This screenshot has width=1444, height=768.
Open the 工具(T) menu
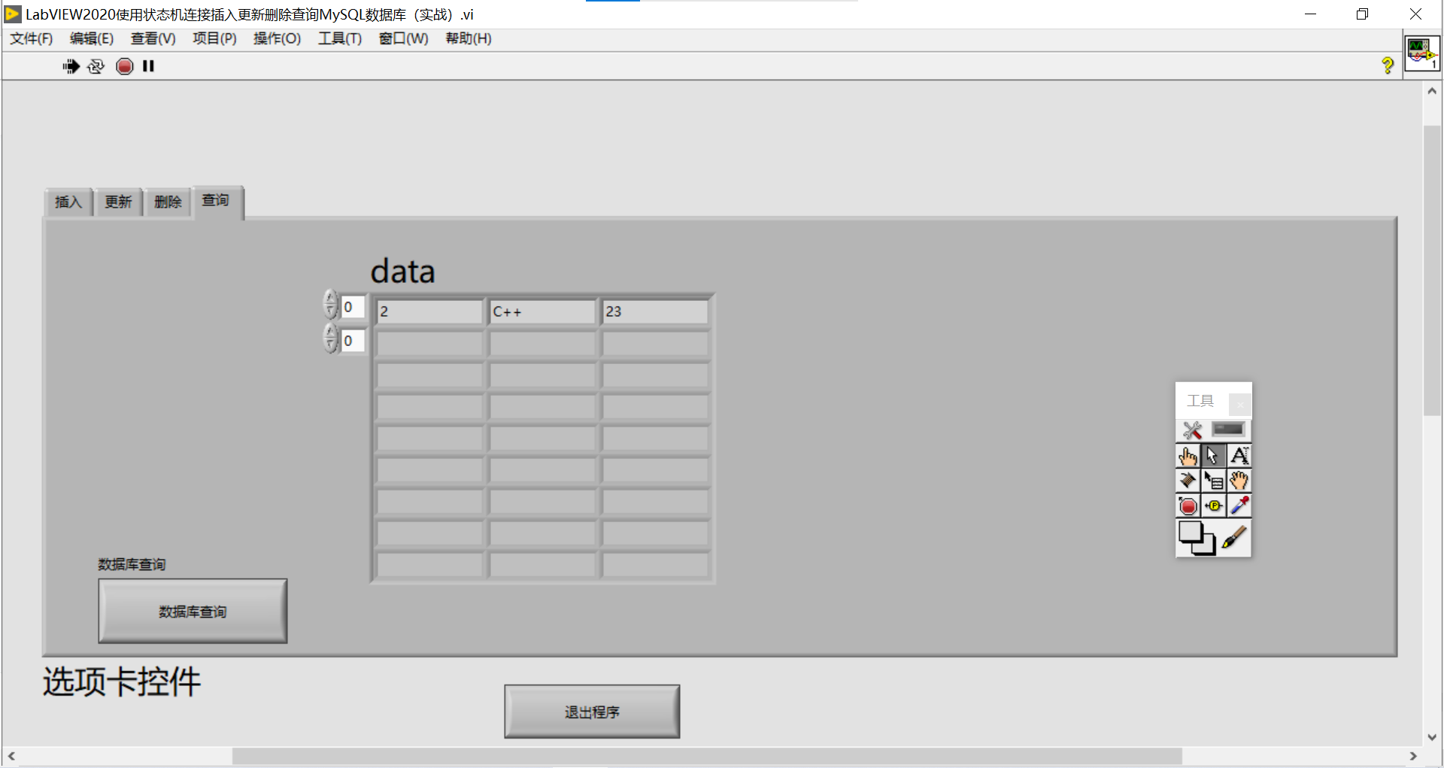point(338,38)
